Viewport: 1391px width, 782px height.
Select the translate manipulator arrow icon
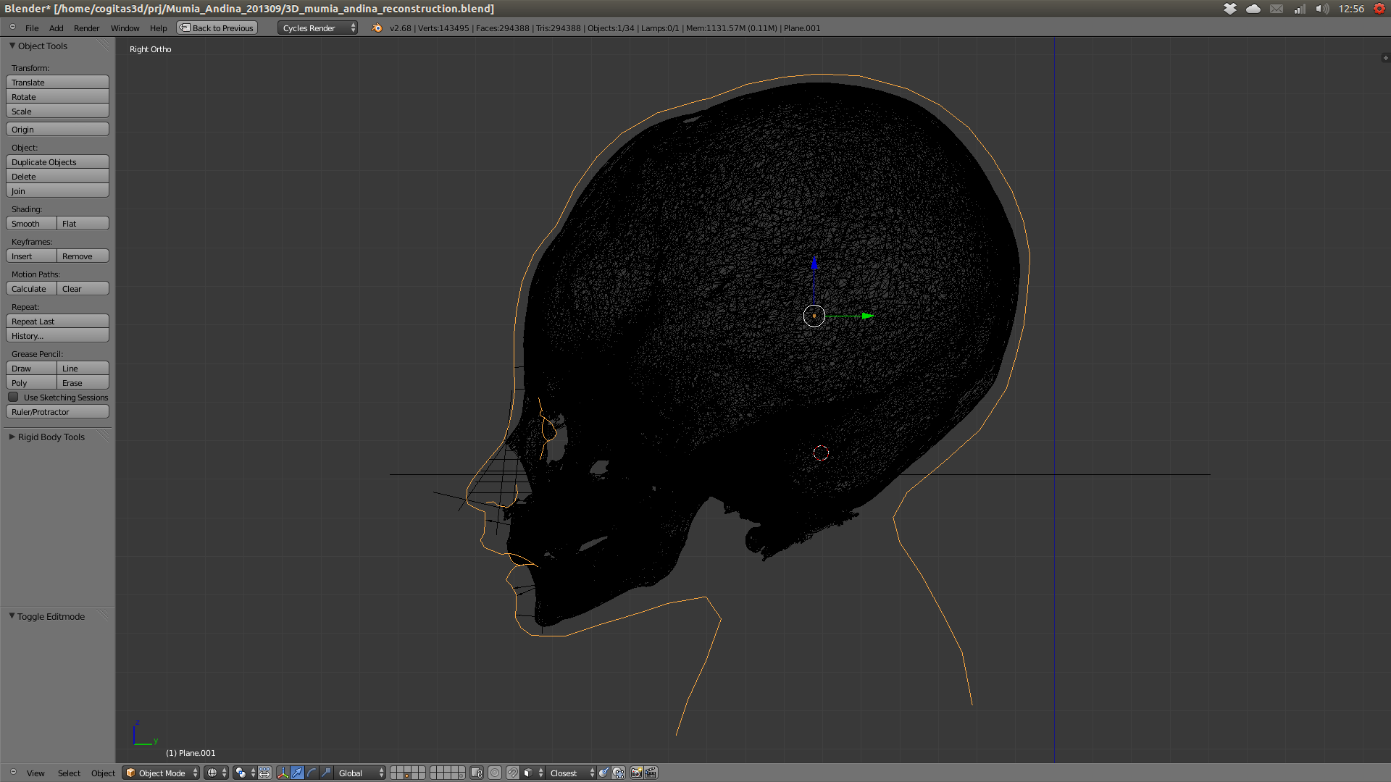pyautogui.click(x=298, y=773)
